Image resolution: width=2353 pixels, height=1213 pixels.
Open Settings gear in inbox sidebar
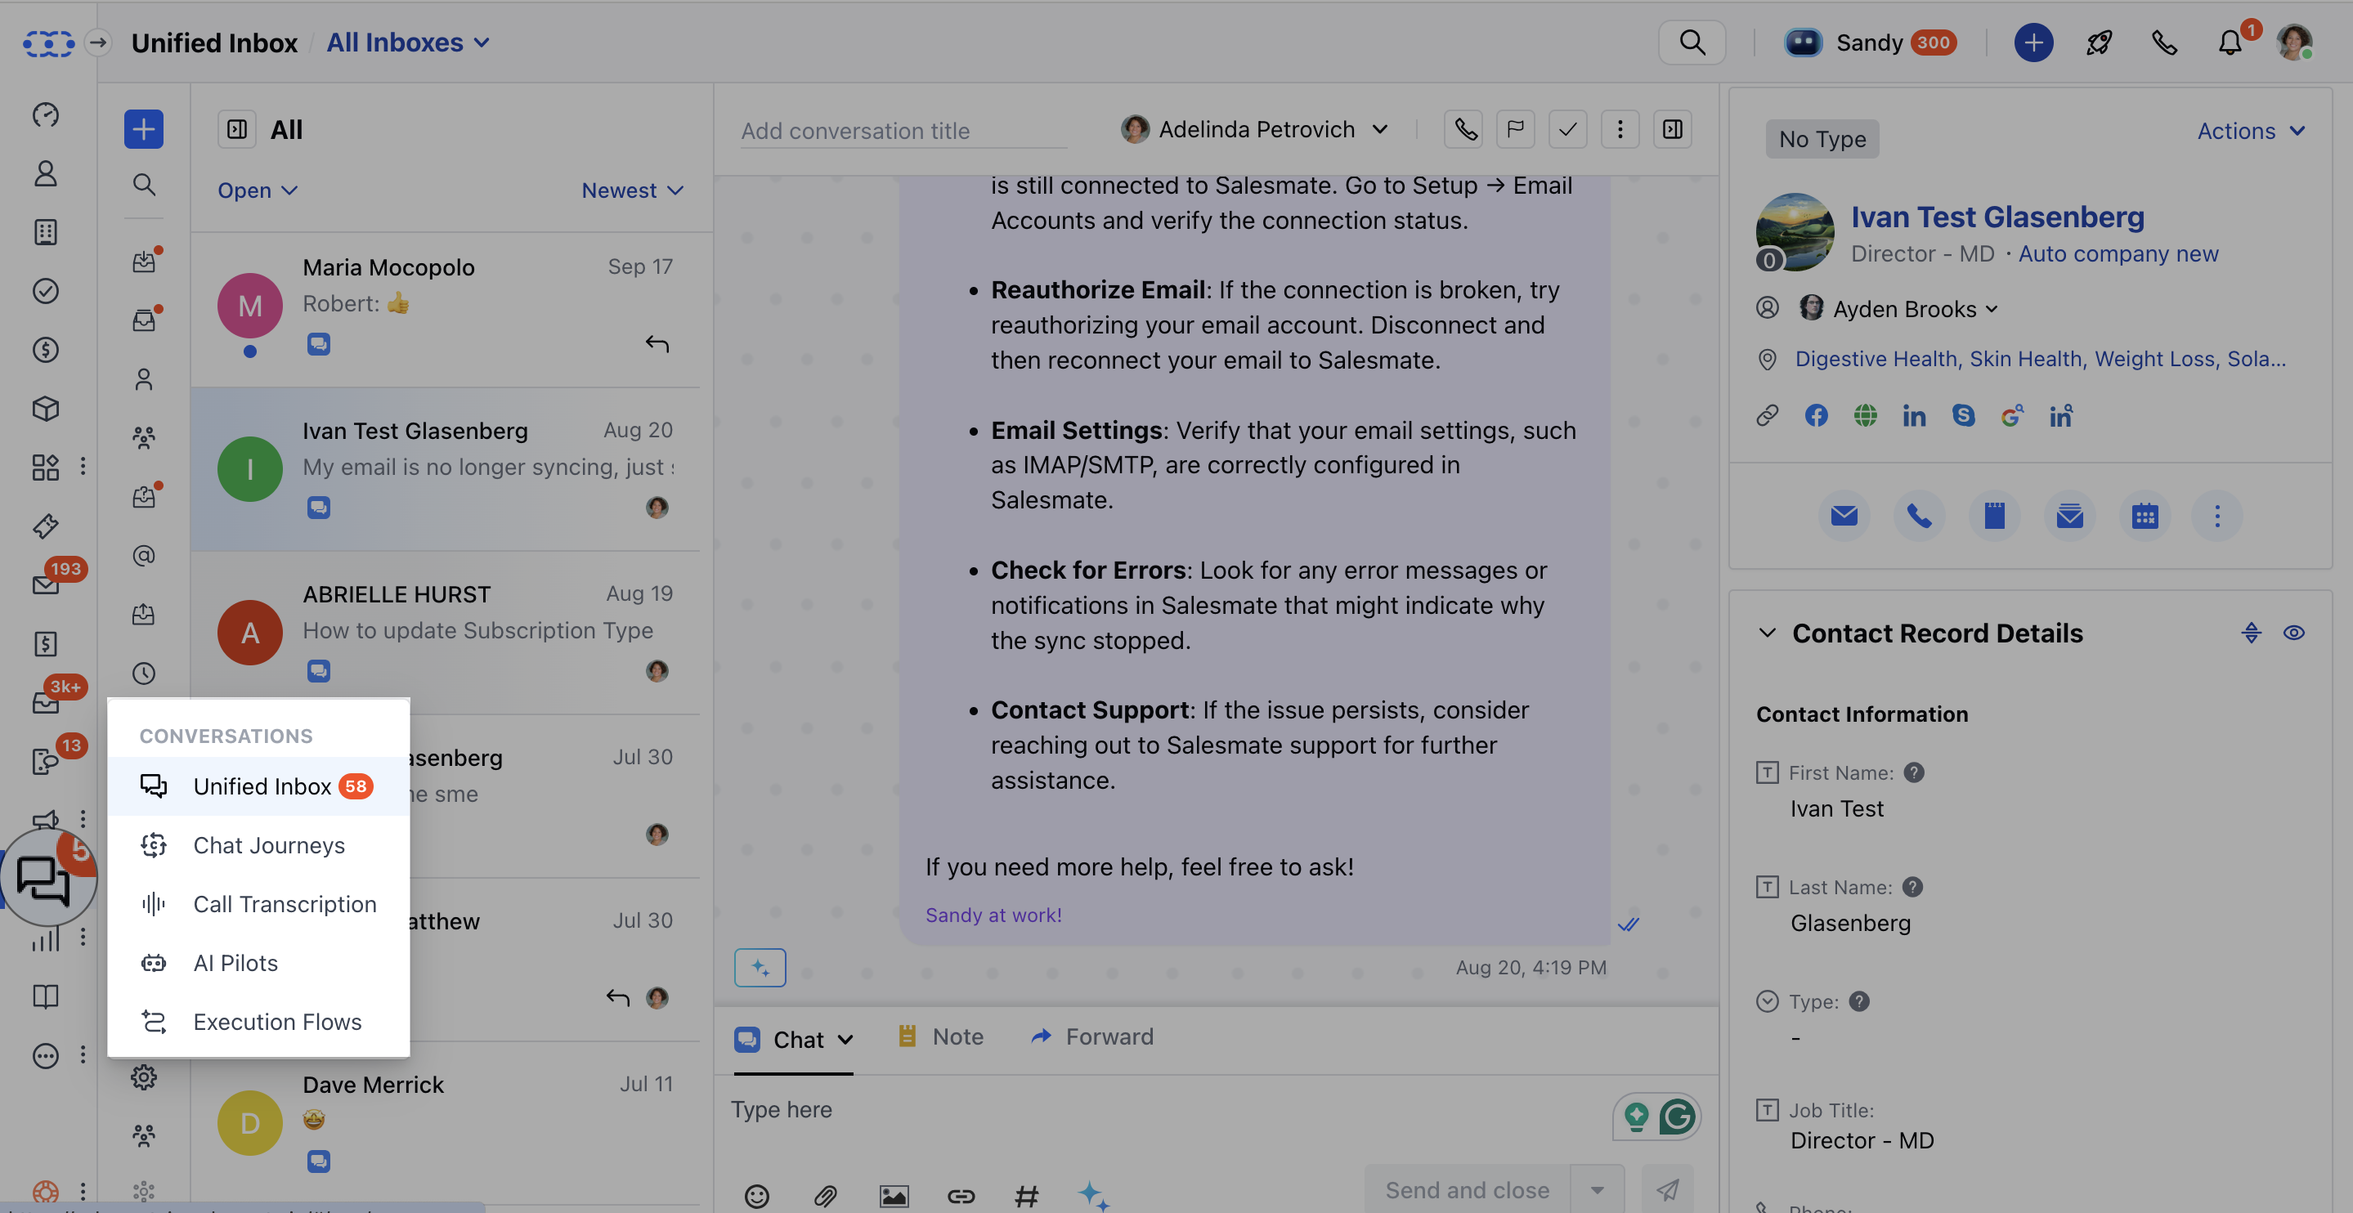143,1076
